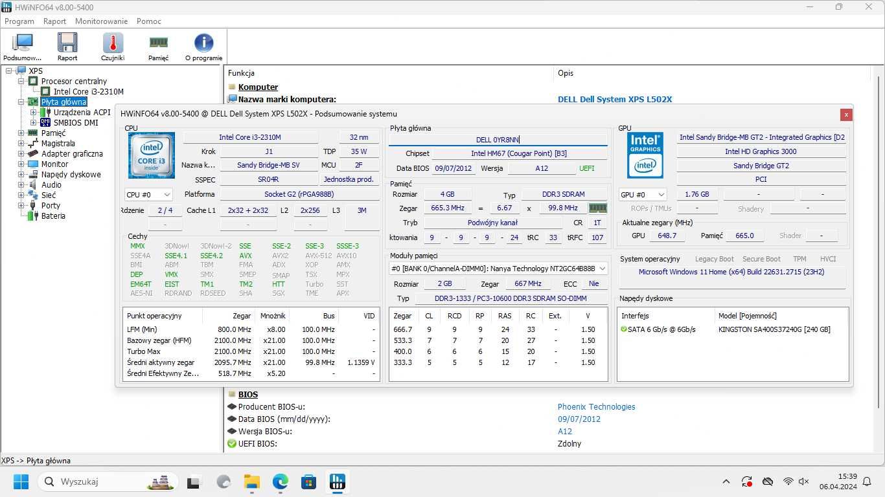Open Task View from the taskbar

coord(194,482)
